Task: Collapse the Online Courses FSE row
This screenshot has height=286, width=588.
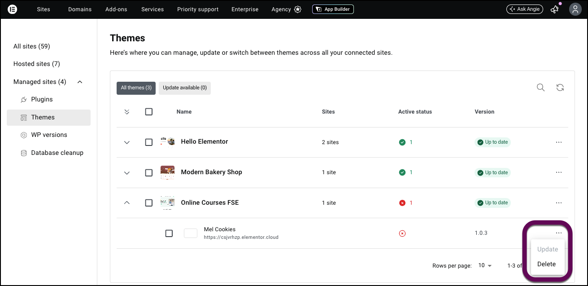Action: click(x=127, y=203)
